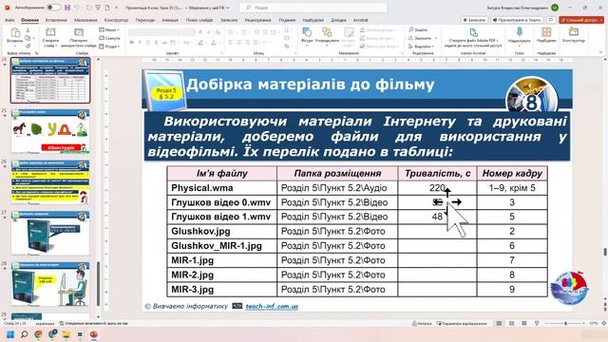The width and height of the screenshot is (608, 342).
Task: Click the Copy icon
Action: tap(28, 38)
